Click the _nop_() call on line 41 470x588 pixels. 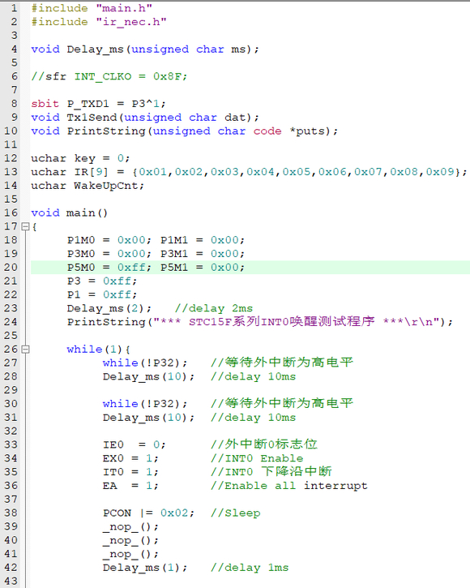tap(130, 554)
